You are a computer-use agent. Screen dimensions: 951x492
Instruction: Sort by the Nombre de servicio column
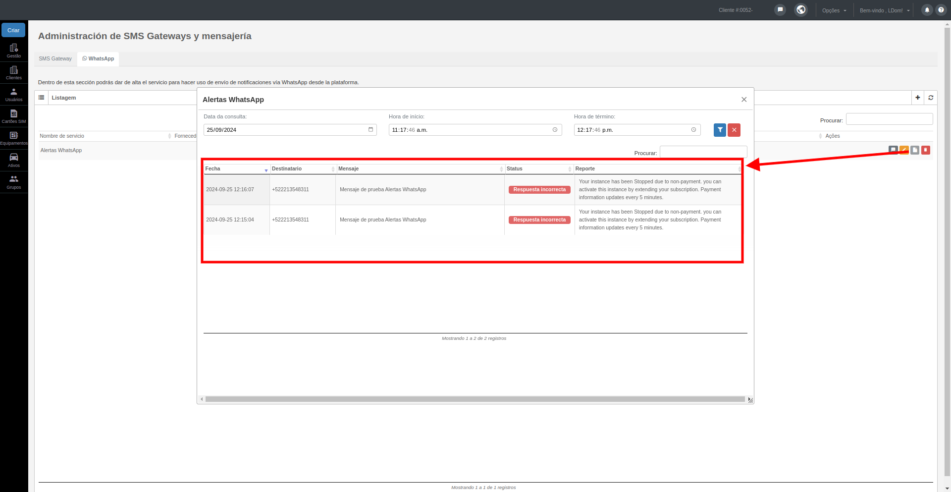click(106, 136)
